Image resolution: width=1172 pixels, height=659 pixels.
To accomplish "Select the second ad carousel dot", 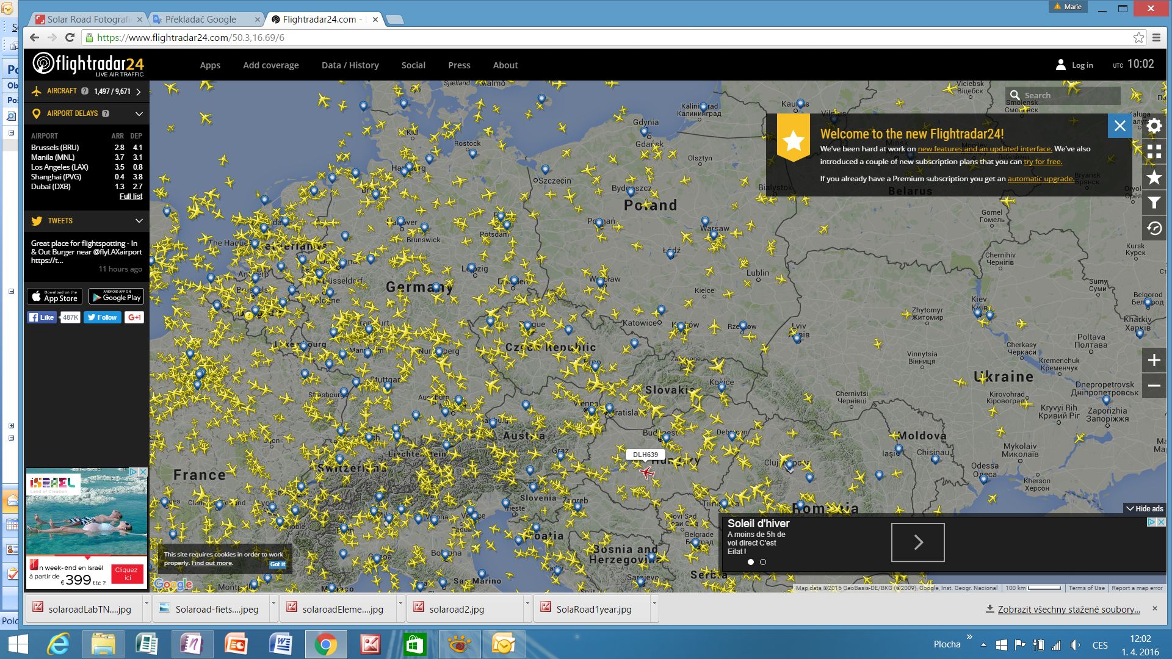I will [x=763, y=562].
